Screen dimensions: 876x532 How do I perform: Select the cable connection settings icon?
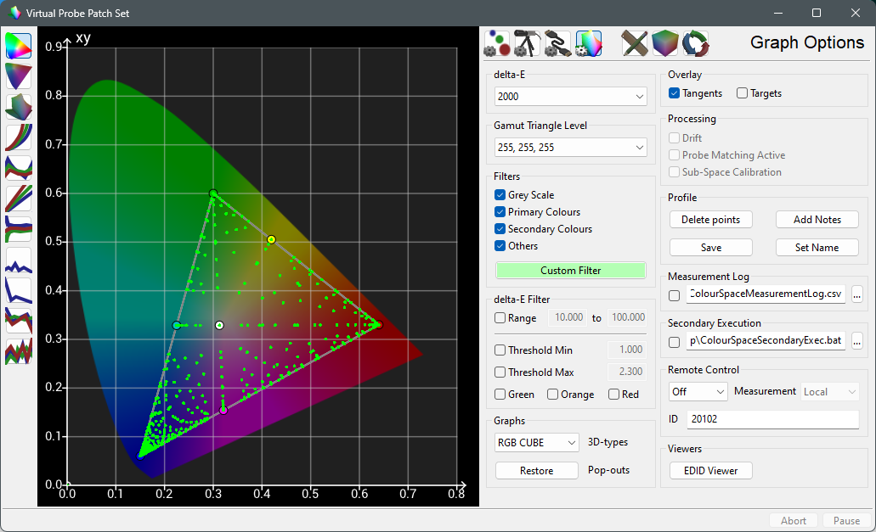pos(557,42)
